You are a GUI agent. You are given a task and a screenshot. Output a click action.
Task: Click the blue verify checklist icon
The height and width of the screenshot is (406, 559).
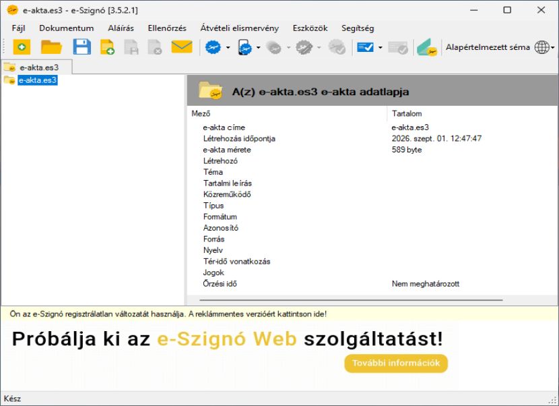(365, 47)
